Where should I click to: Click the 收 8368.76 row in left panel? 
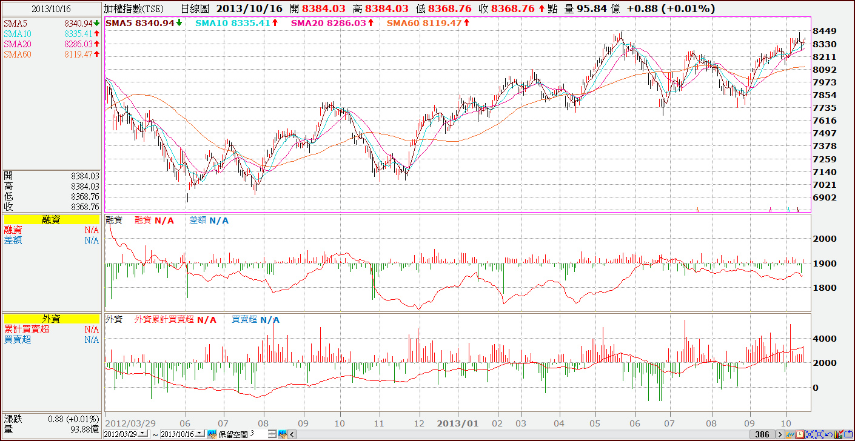point(51,207)
